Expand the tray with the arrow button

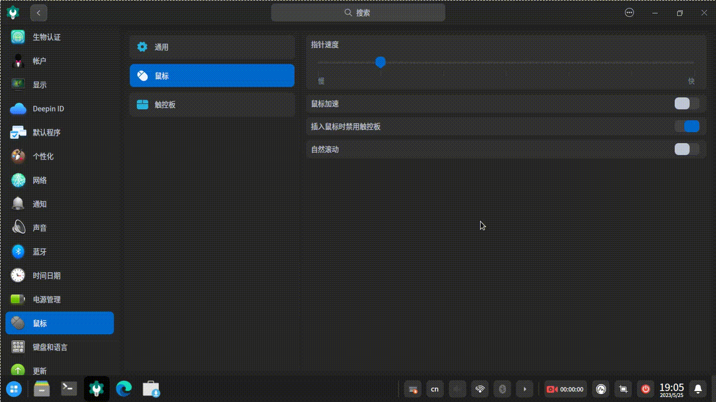click(x=525, y=389)
